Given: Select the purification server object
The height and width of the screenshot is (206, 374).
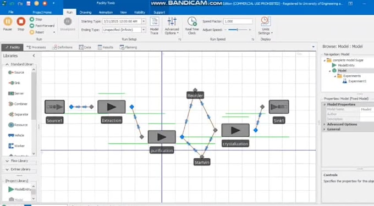Looking at the screenshot, I should (162, 137).
